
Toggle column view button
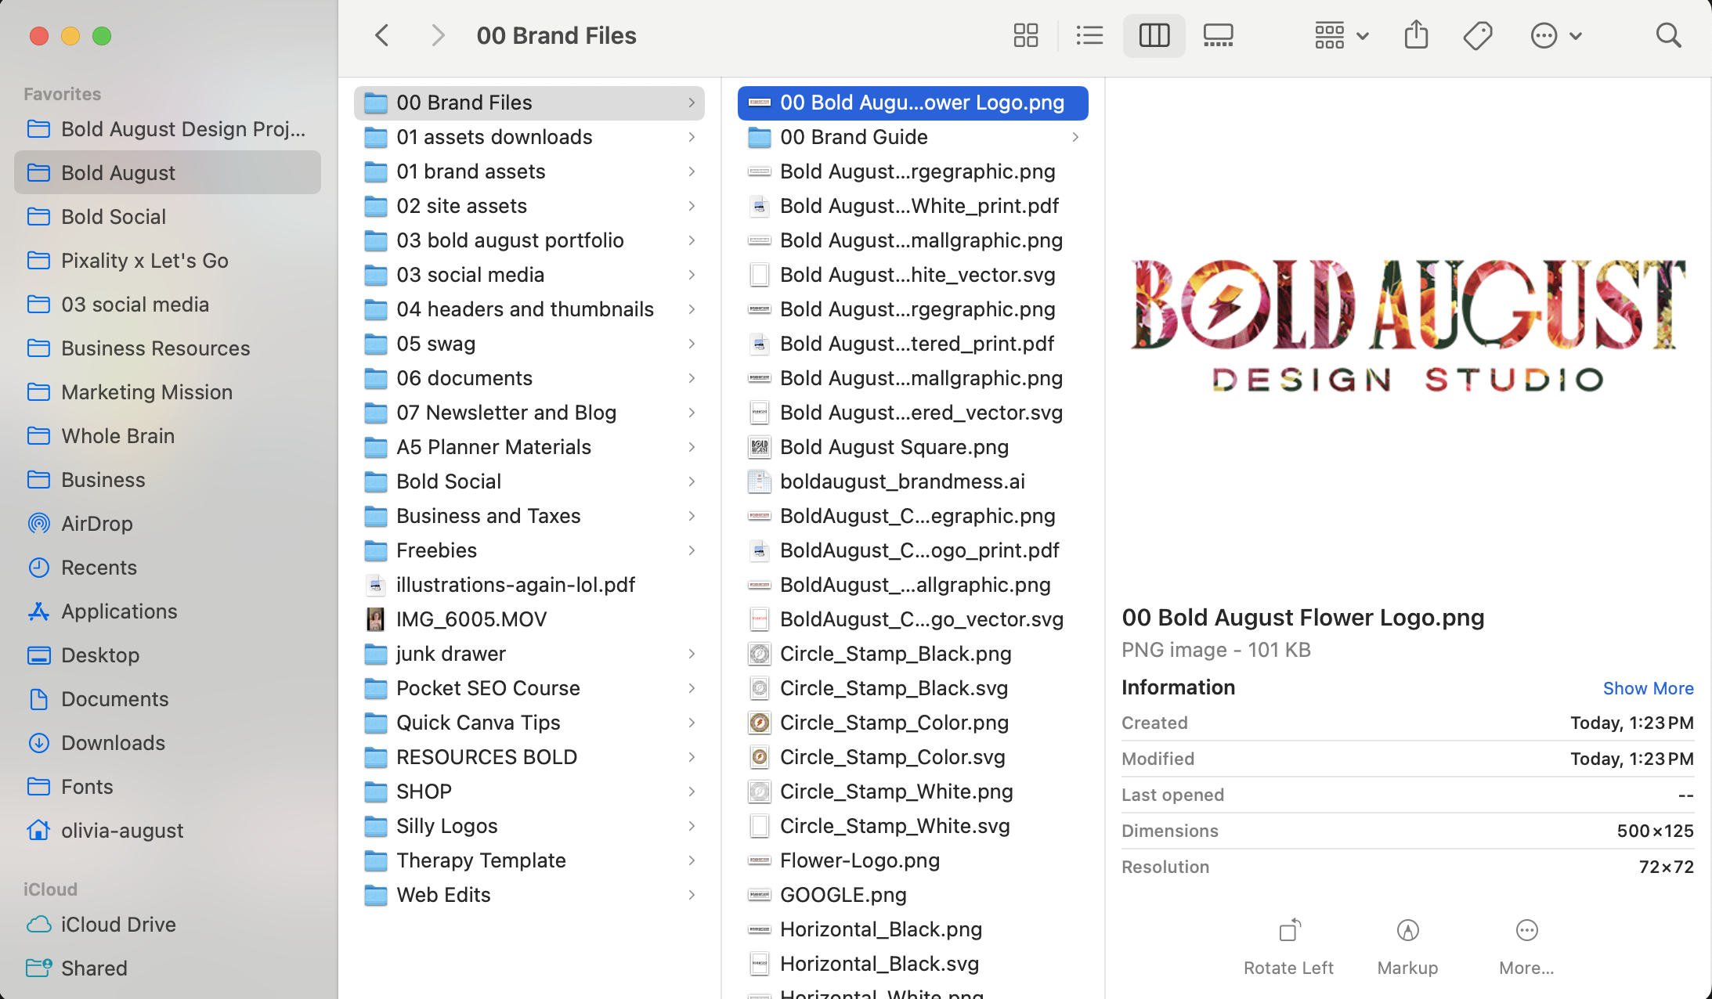(x=1154, y=35)
